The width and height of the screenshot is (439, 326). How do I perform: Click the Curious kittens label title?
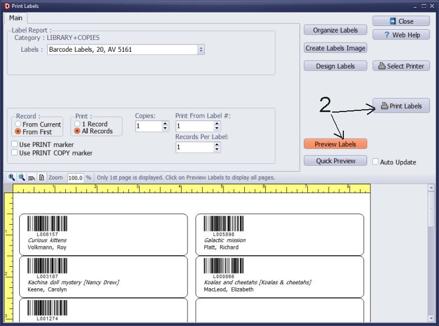[47, 240]
